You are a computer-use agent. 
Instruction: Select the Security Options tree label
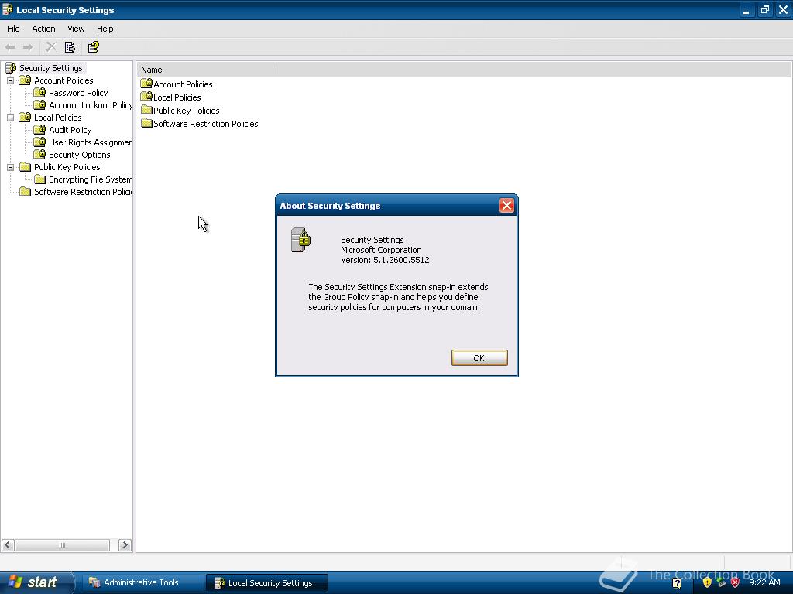coord(80,155)
